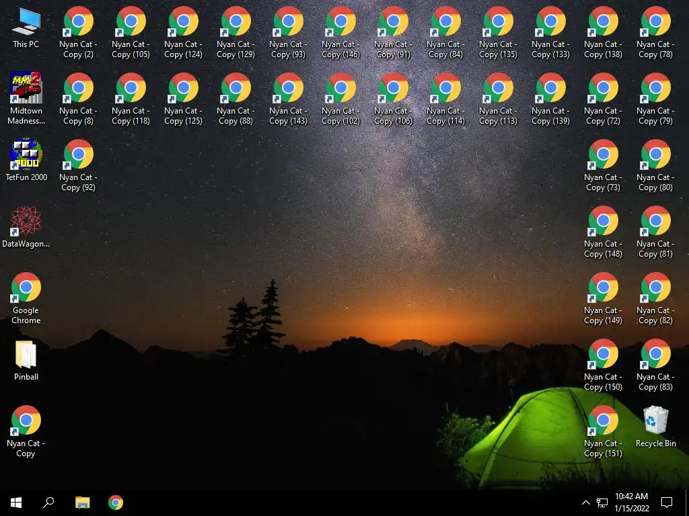Select the Pinball folder icon

[x=26, y=360]
